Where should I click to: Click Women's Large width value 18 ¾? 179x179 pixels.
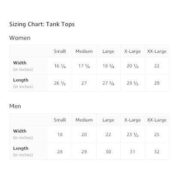click(x=108, y=66)
